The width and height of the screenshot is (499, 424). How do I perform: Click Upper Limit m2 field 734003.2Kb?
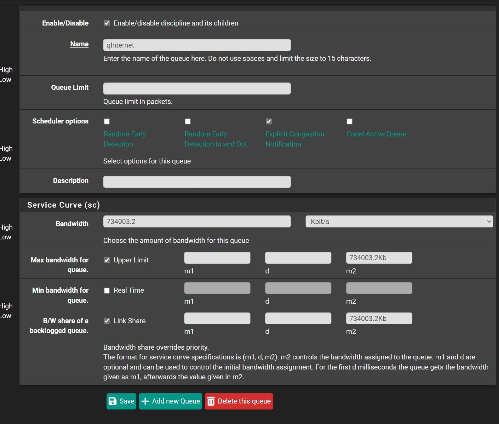pos(379,258)
